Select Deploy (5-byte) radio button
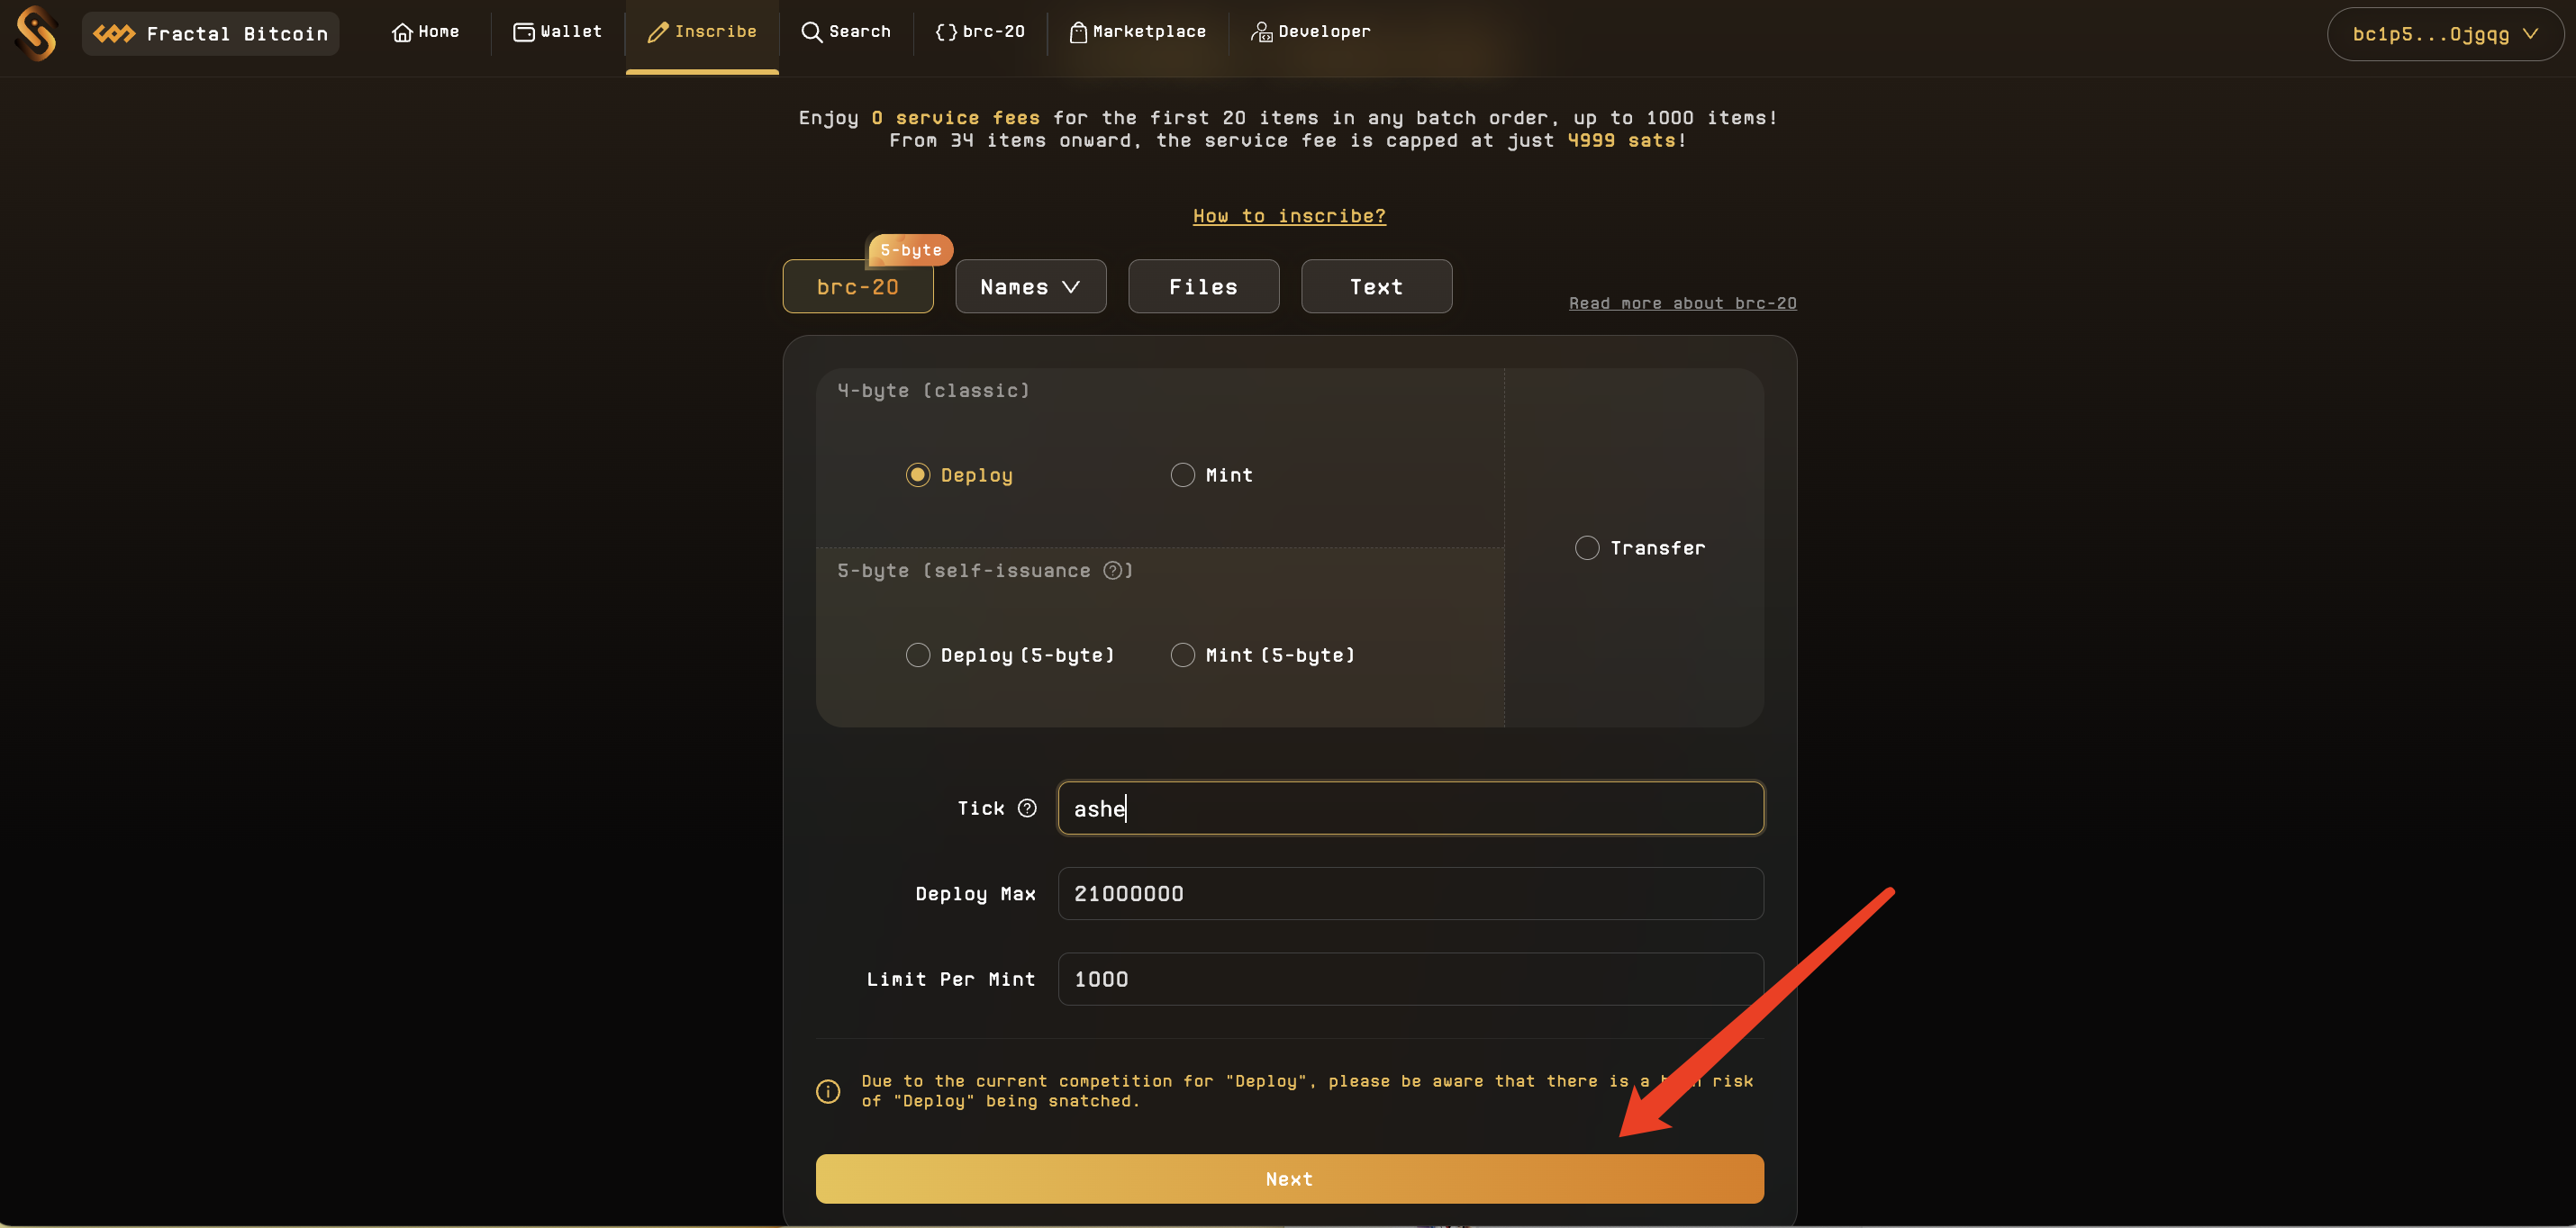The height and width of the screenshot is (1228, 2576). [x=917, y=655]
